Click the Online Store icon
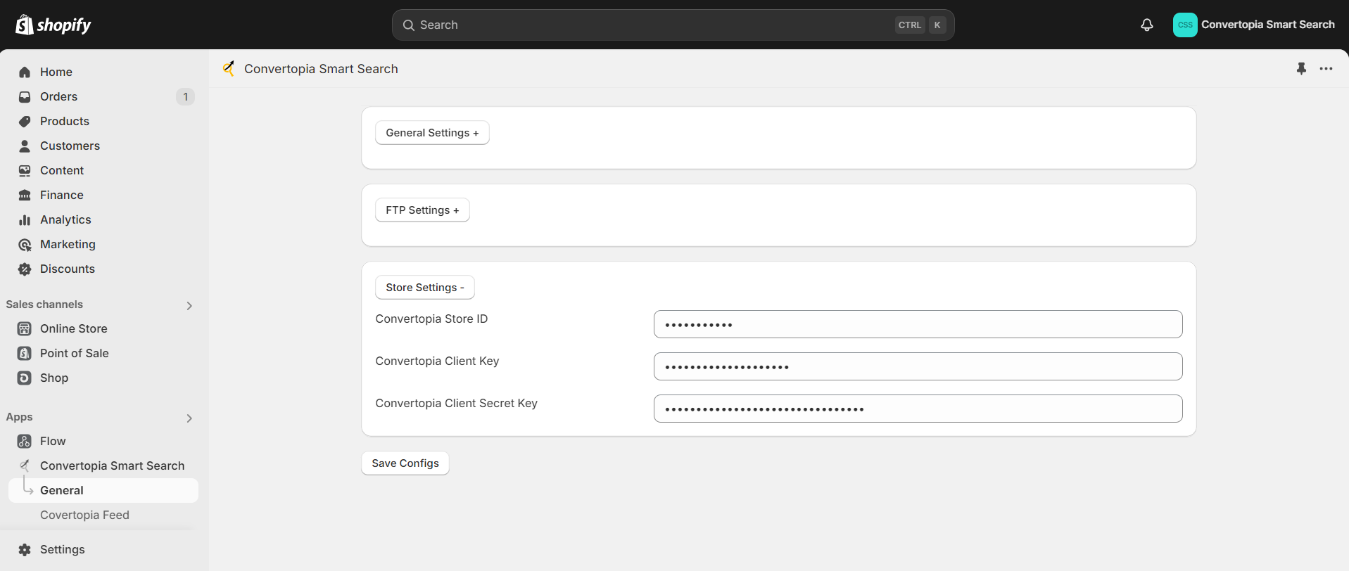This screenshot has height=571, width=1349. (x=25, y=328)
